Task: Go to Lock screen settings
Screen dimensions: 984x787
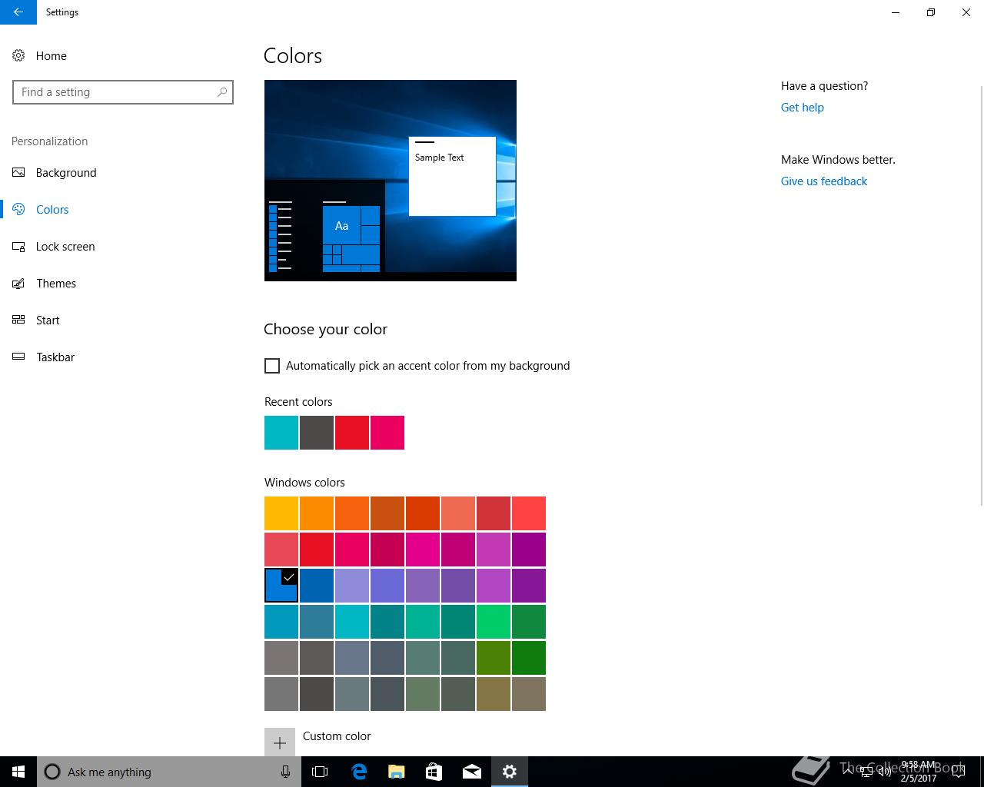Action: [x=65, y=247]
